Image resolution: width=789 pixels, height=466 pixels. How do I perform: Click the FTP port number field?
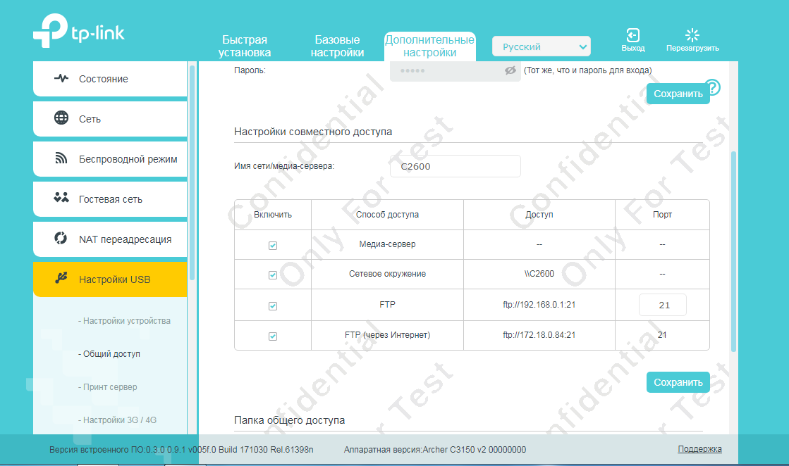(x=662, y=306)
